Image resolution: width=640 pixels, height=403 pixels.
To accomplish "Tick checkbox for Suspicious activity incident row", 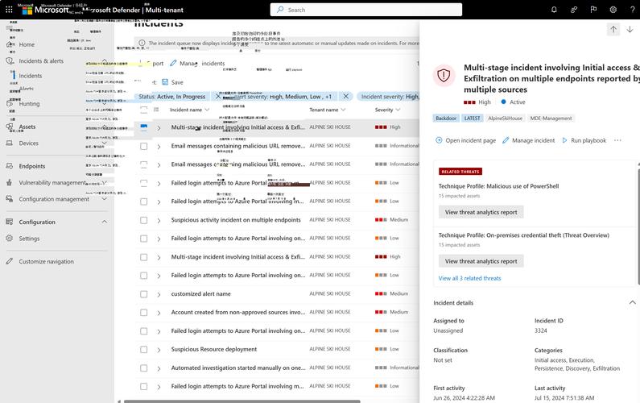I will [x=144, y=220].
